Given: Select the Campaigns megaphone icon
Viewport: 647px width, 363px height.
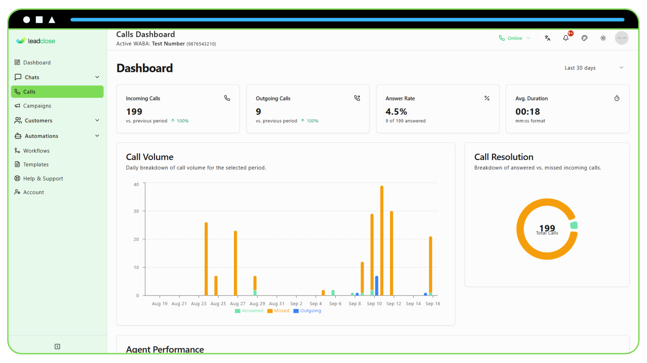Looking at the screenshot, I should pyautogui.click(x=18, y=106).
